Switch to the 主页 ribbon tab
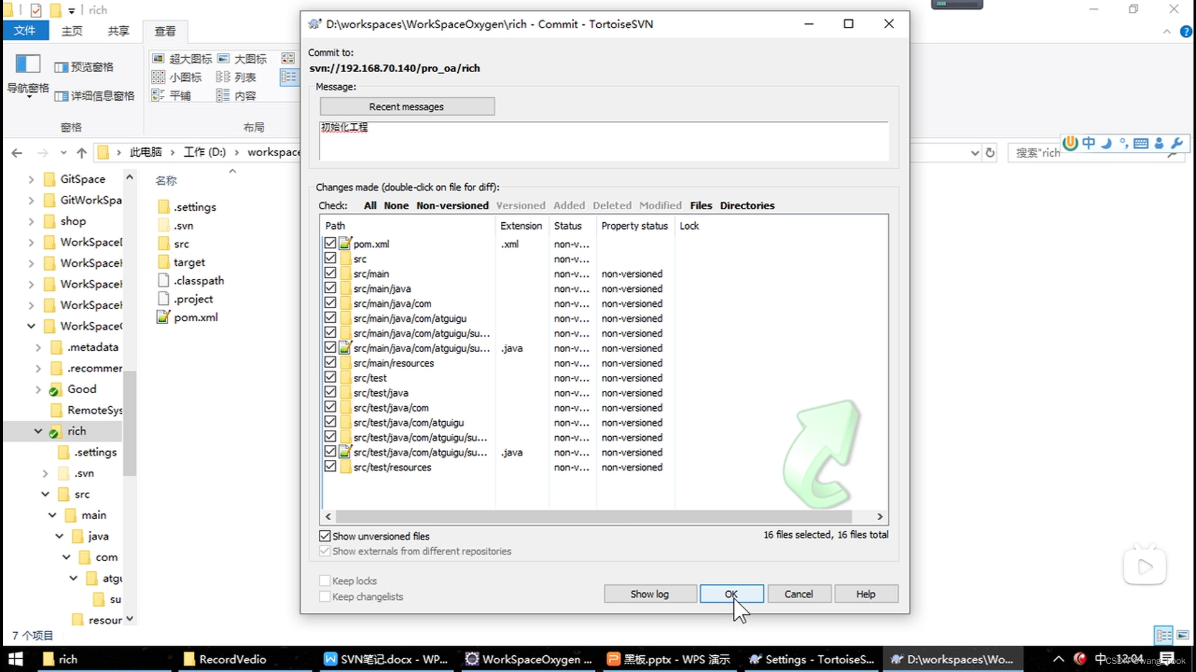This screenshot has width=1196, height=672. point(72,30)
